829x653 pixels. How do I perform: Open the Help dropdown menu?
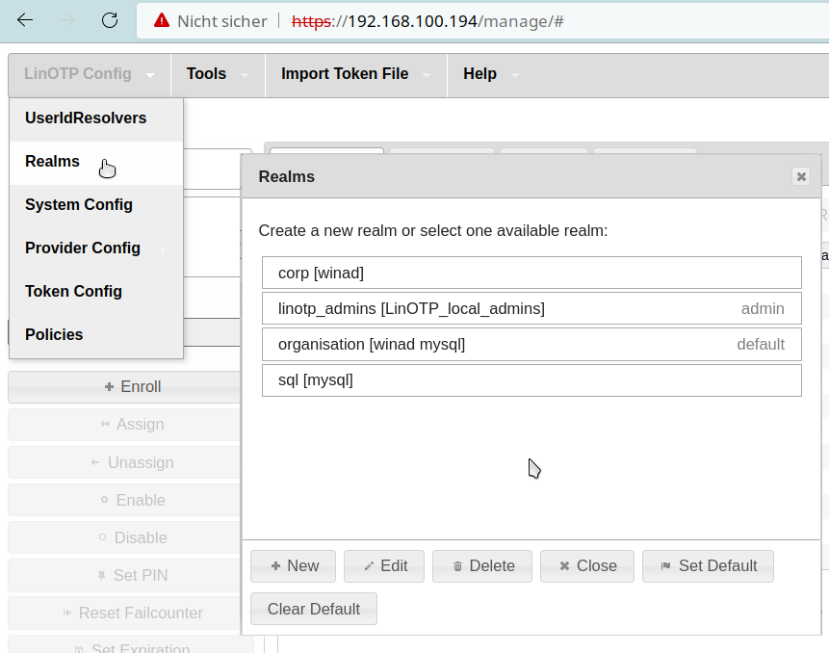click(490, 74)
